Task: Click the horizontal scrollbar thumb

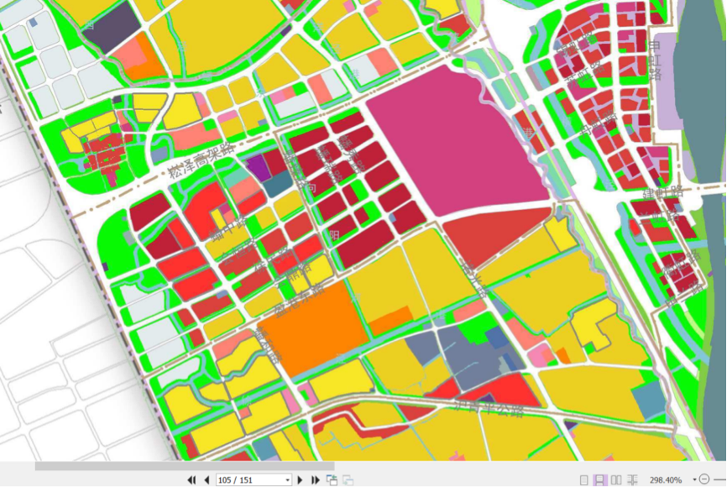Action: click(x=184, y=466)
